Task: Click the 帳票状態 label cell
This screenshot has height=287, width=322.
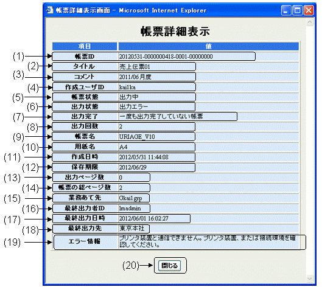Action: coord(85,97)
